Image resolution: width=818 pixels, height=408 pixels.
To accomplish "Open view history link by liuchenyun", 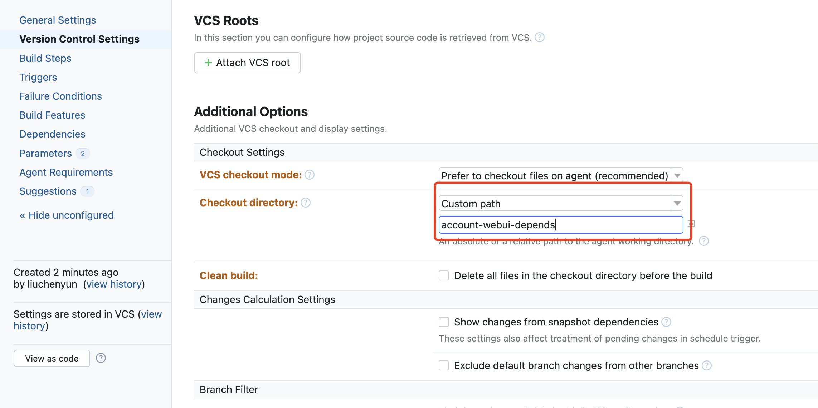I will pyautogui.click(x=114, y=284).
